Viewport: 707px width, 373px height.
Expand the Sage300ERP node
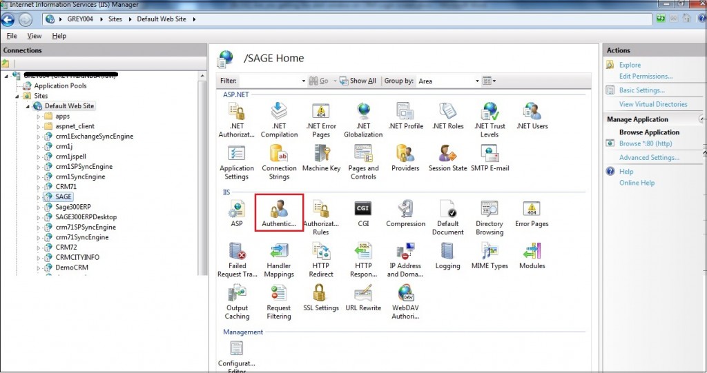39,208
